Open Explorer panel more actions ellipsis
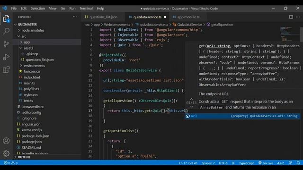303x170 pixels. (x=75, y=17)
